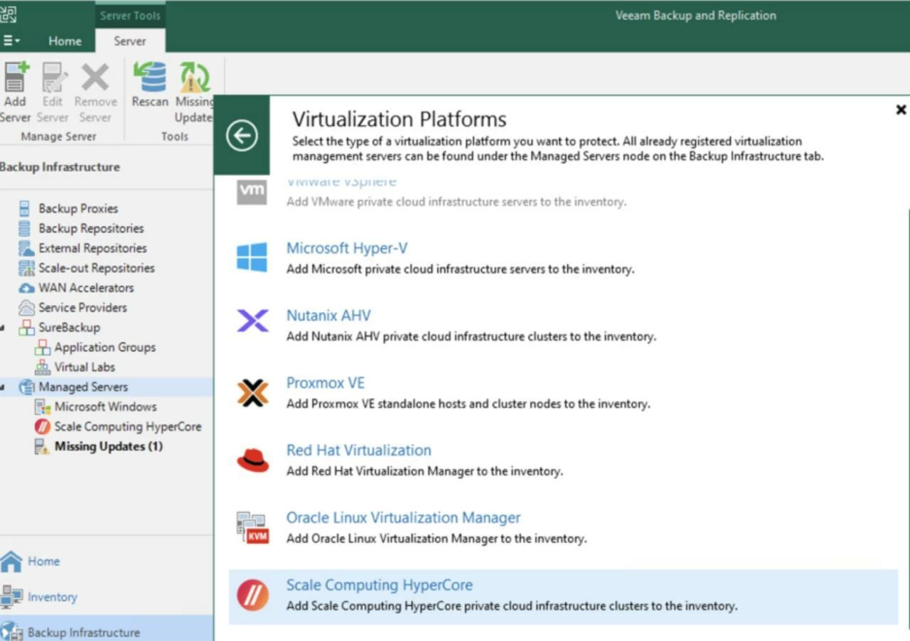Image resolution: width=910 pixels, height=641 pixels.
Task: Switch to the Home ribbon tab
Action: pos(65,41)
